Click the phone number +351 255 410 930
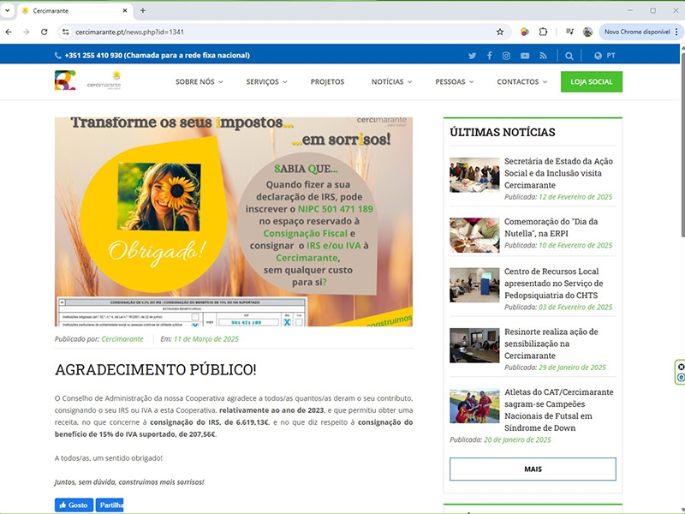685x514 pixels. (x=93, y=56)
